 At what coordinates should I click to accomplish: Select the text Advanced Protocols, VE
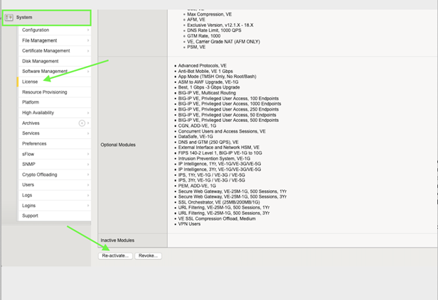point(202,66)
